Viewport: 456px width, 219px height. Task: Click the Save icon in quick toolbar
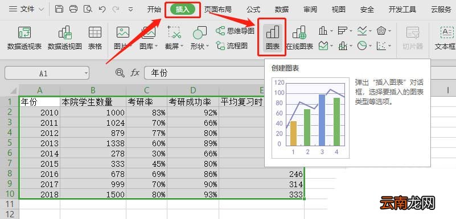click(59, 9)
